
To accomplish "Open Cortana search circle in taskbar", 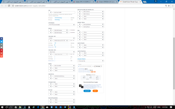I will coord(7,107).
